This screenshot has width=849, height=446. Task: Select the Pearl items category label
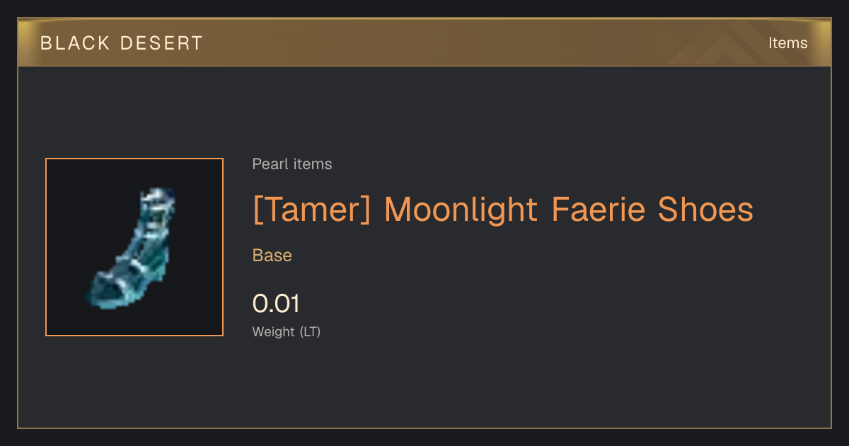click(292, 164)
